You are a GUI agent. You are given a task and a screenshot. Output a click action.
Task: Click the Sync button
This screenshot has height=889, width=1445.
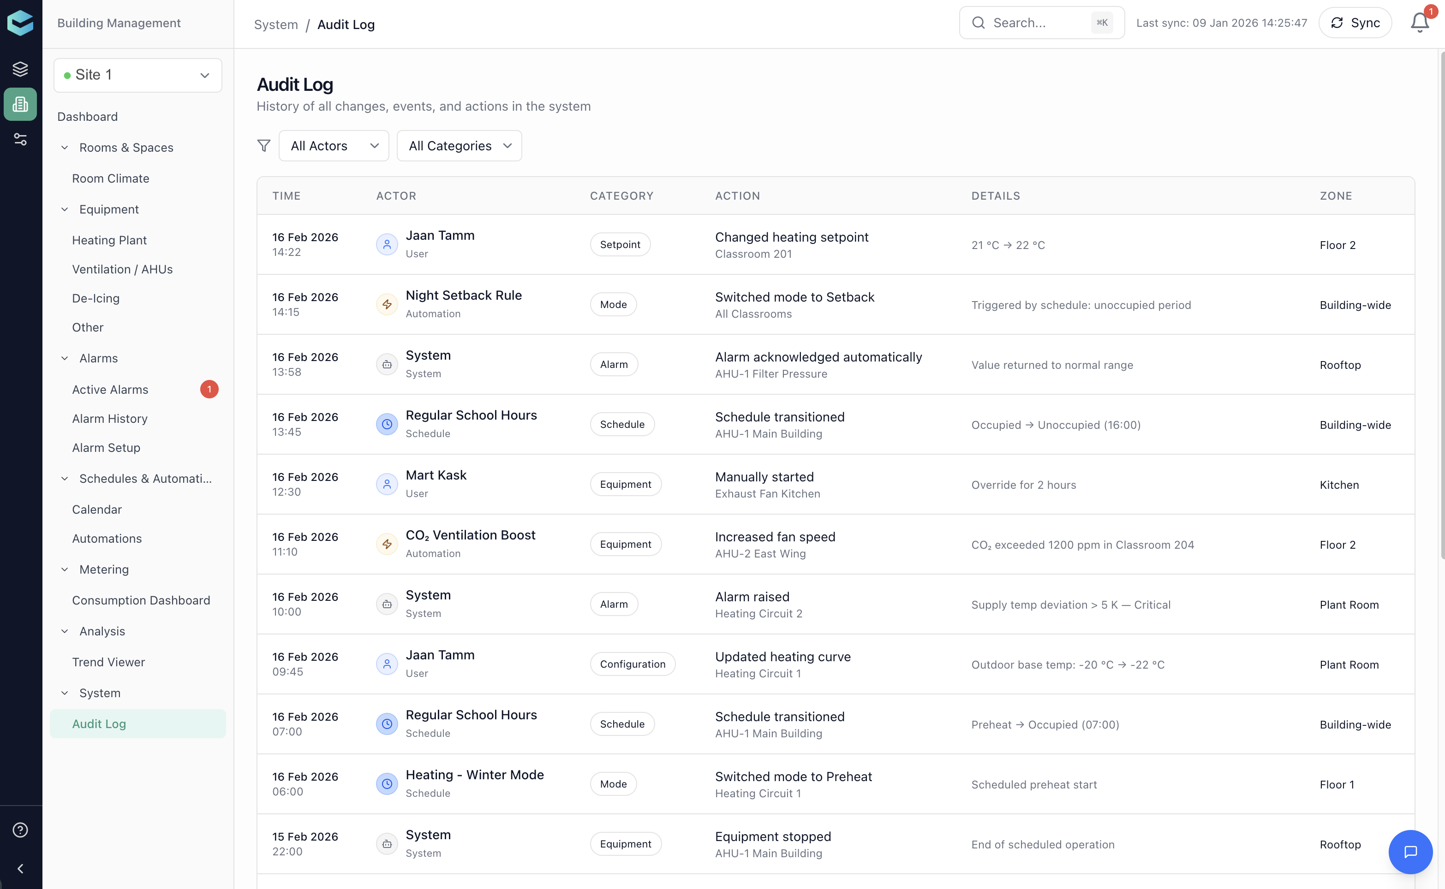(x=1355, y=22)
